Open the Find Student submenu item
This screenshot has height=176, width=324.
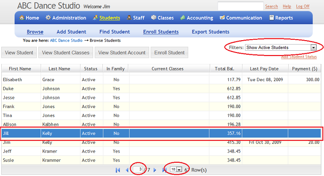(114, 32)
